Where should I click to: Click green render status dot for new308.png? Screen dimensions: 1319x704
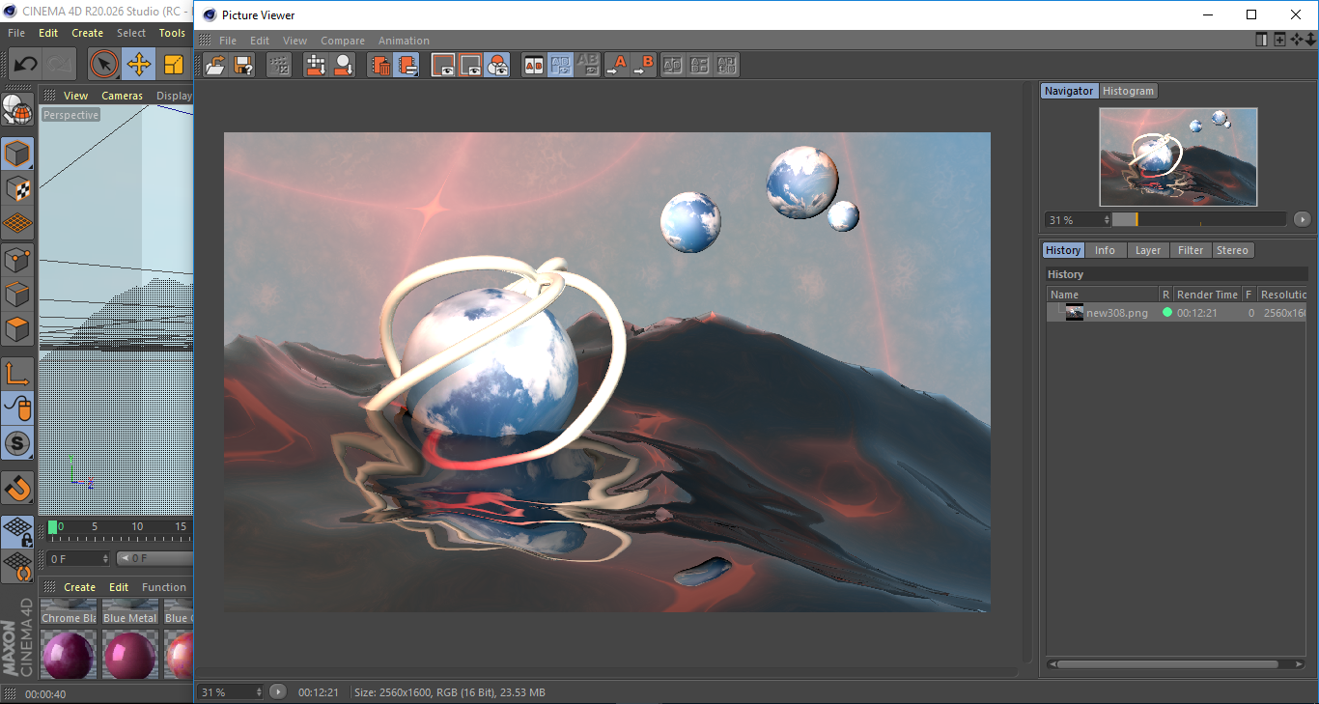pyautogui.click(x=1166, y=313)
